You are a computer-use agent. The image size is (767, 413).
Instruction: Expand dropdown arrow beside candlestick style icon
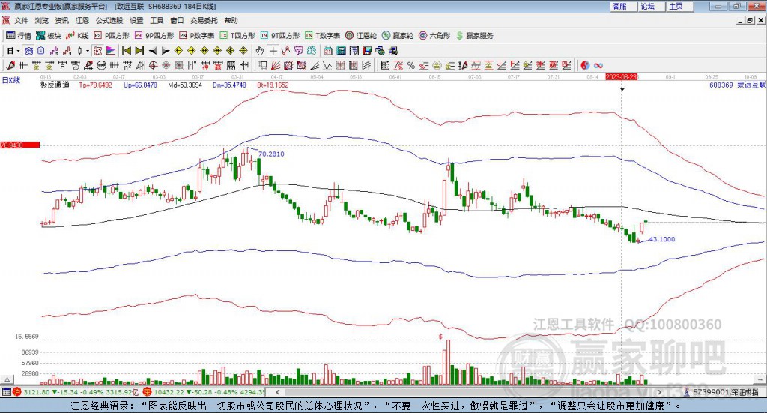[x=88, y=51]
